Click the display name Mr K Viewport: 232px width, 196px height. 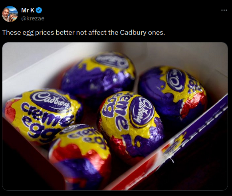[28, 10]
